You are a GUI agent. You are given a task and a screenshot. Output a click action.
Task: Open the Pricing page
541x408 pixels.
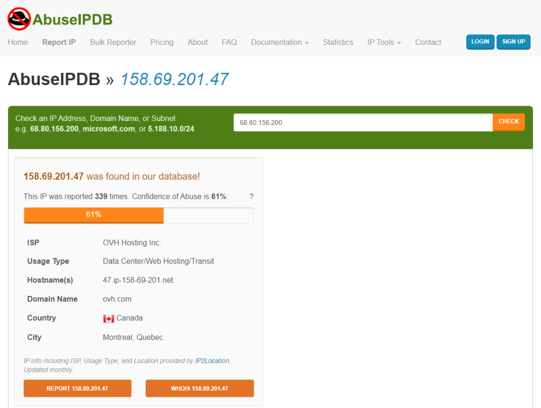(162, 42)
